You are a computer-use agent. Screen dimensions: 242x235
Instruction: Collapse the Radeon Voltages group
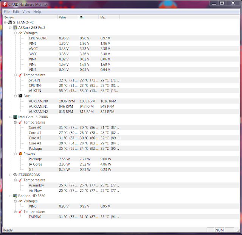point(16,201)
